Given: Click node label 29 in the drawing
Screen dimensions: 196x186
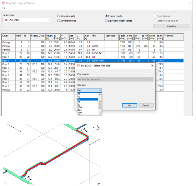Looking at the screenshot, I should [x=84, y=130].
